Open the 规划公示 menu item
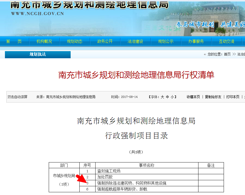245x195 pixels. point(166,42)
